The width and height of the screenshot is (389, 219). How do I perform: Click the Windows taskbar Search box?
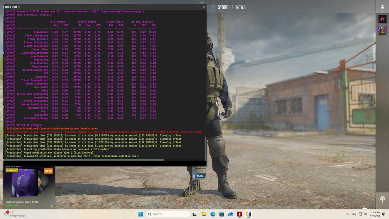(x=168, y=214)
